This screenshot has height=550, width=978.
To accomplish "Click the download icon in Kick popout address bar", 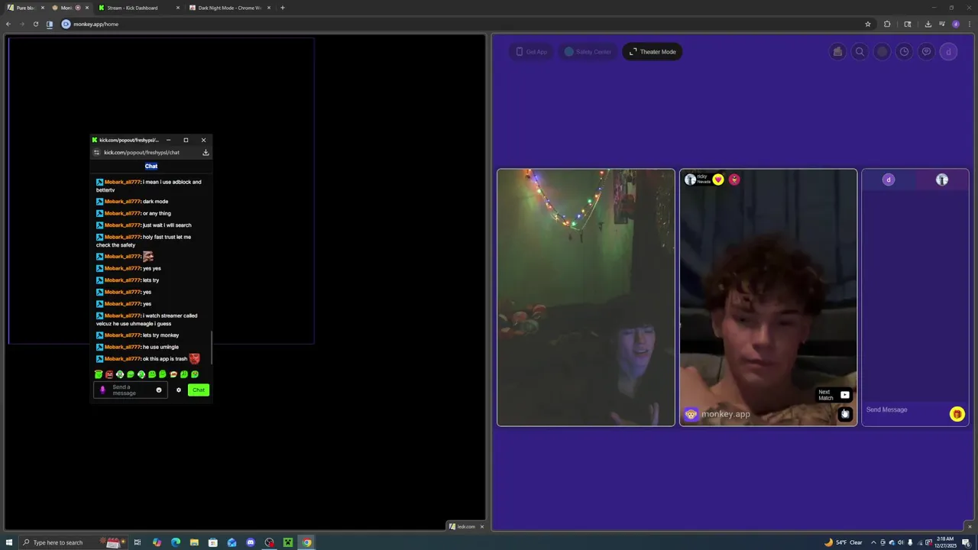I will click(206, 153).
